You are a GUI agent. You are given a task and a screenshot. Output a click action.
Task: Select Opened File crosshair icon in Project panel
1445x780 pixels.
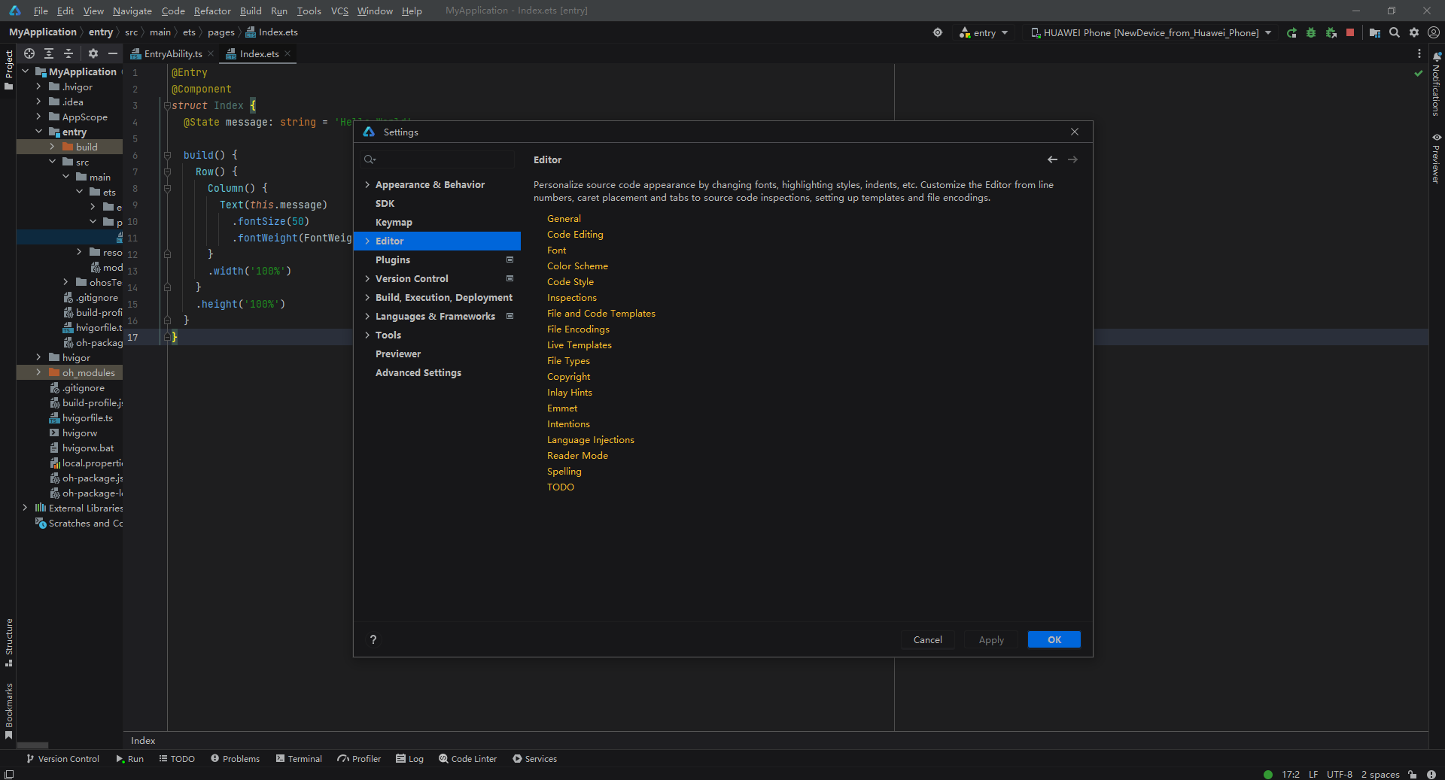coord(29,53)
